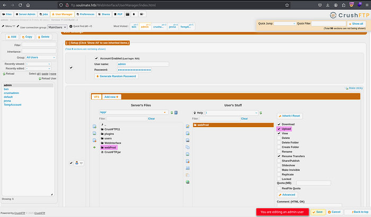Open the image dropdown icon in top toolbar
Image resolution: width=371 pixels, height=217 pixels.
pyautogui.click(x=142, y=14)
